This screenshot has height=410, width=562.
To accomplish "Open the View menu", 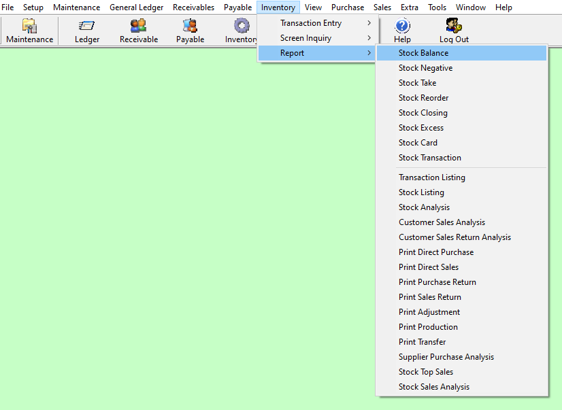I will [313, 7].
